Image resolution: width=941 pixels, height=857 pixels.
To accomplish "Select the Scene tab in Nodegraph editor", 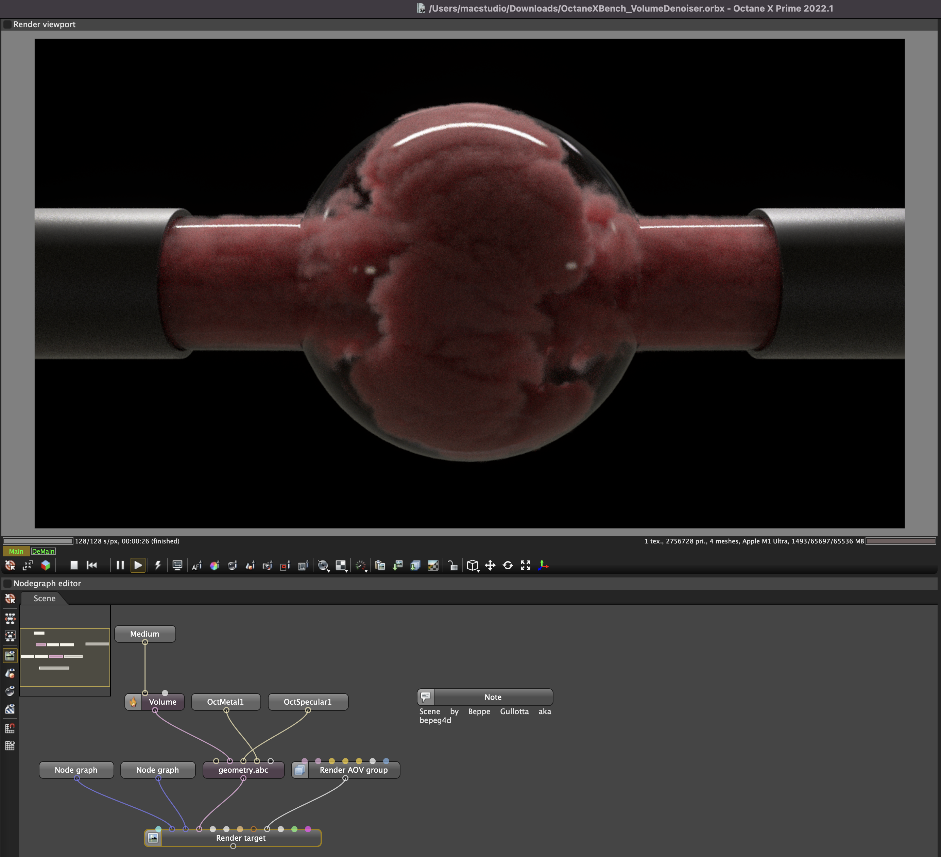I will coord(44,598).
